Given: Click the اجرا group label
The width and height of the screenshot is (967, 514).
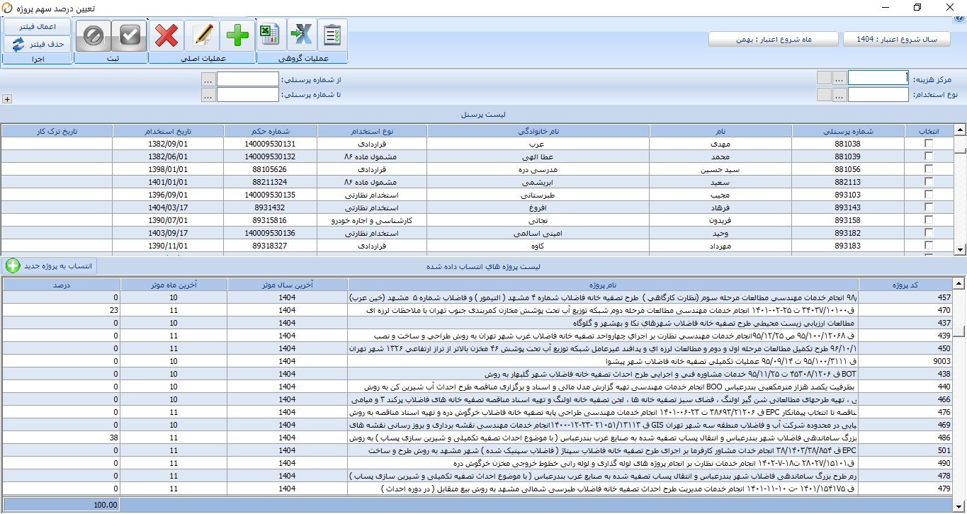Looking at the screenshot, I should 38,59.
